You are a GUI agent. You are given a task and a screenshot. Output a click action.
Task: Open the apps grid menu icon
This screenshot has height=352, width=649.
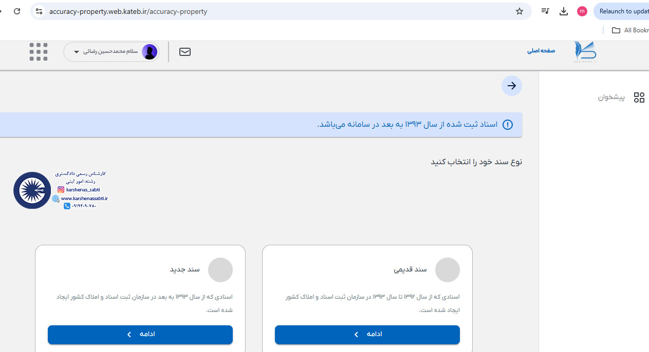[39, 52]
